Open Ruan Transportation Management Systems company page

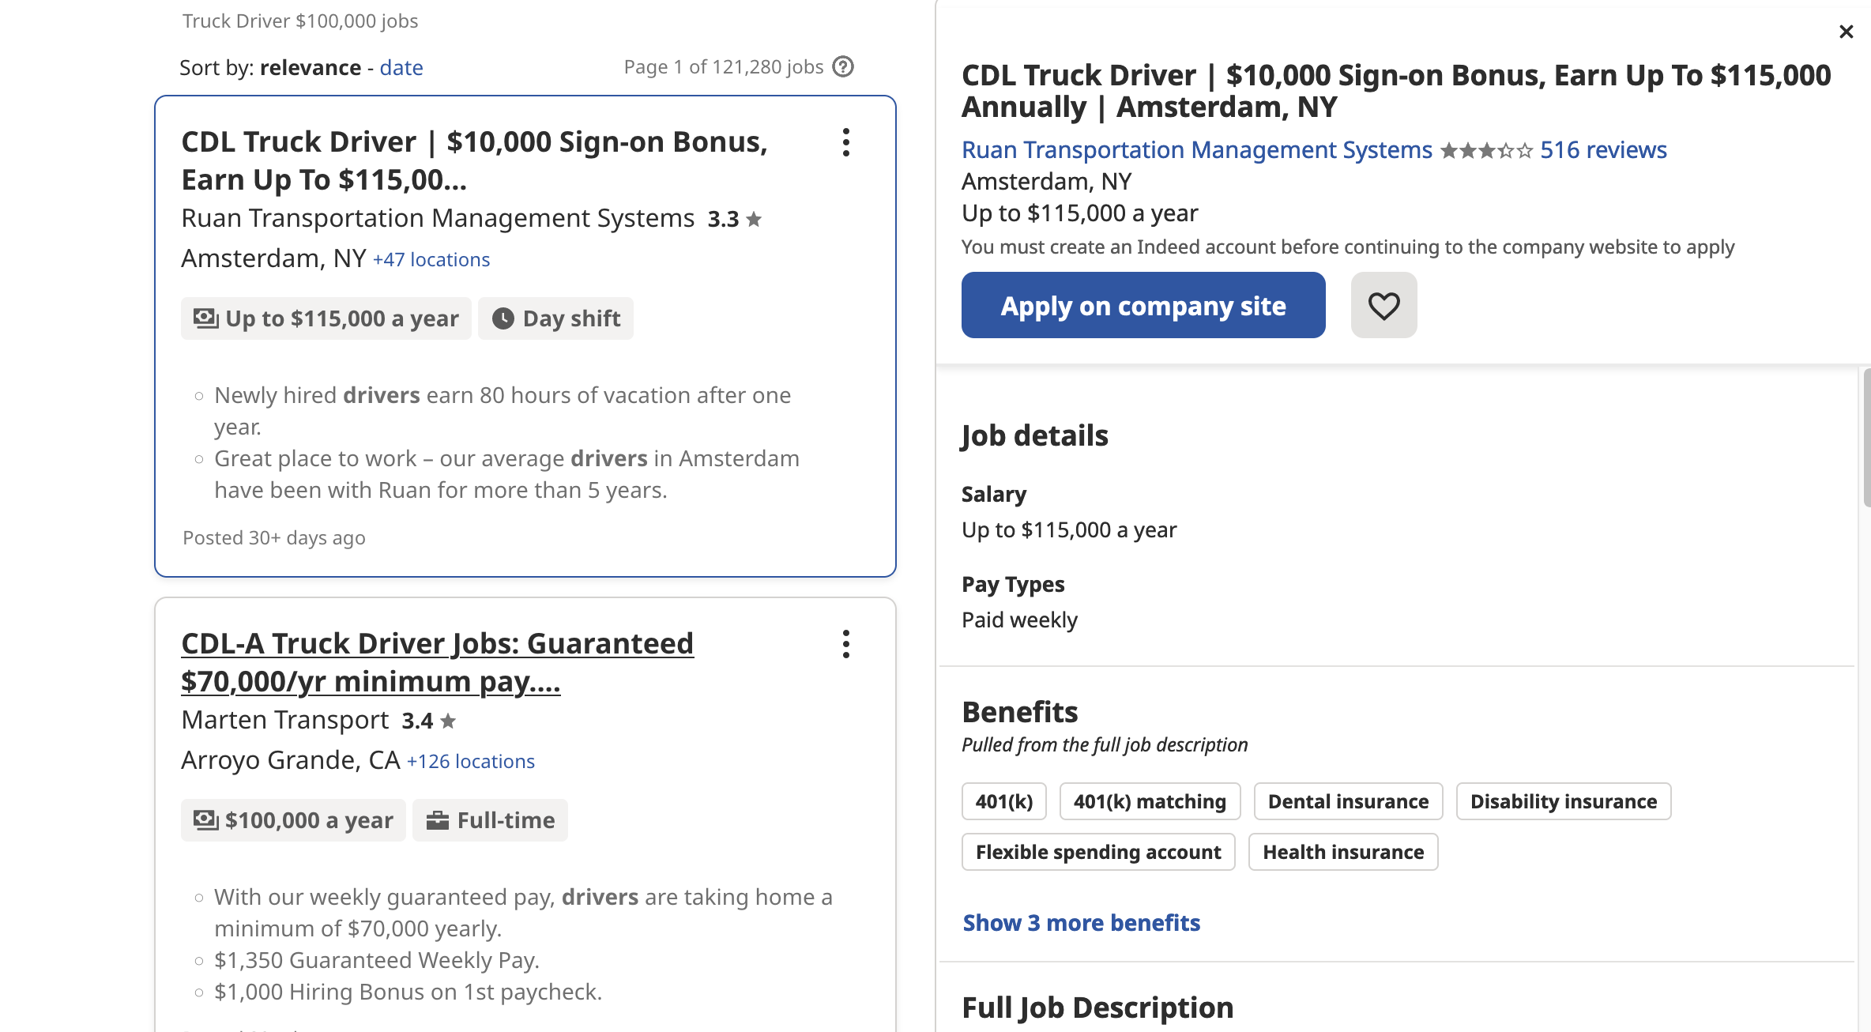click(1197, 150)
